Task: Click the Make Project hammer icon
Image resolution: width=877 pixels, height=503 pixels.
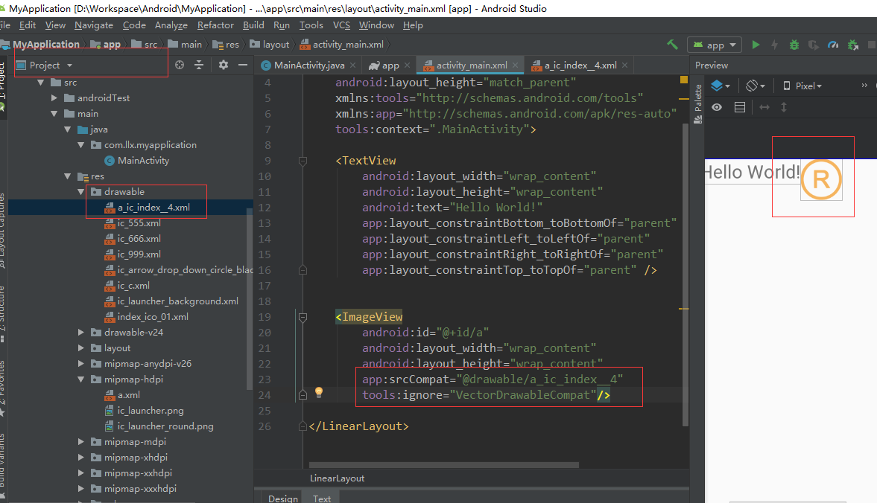Action: tap(672, 45)
